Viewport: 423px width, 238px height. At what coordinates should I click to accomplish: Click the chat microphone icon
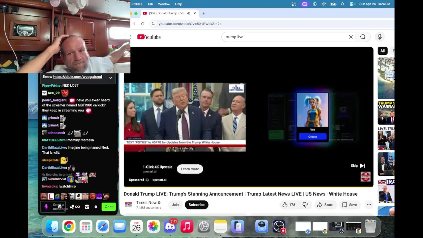(46, 207)
